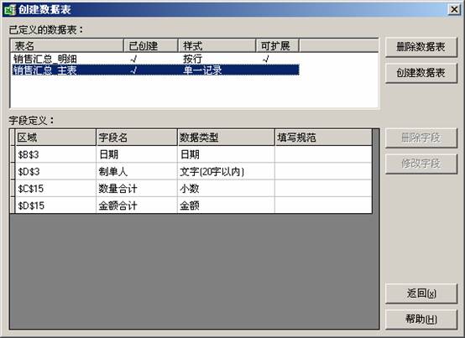465x338 pixels.
Task: Click the 表名 column header
Action: [x=67, y=45]
